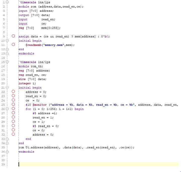Toggle breakpoint circle on line 28
The height and width of the screenshot is (172, 181).
[13, 117]
